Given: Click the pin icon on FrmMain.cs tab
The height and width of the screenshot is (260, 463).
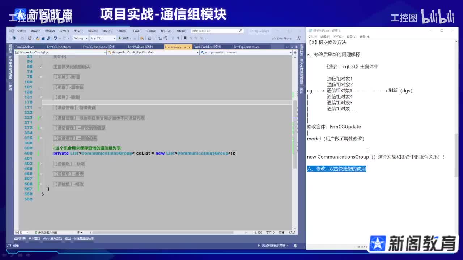Looking at the screenshot, I should (185, 47).
